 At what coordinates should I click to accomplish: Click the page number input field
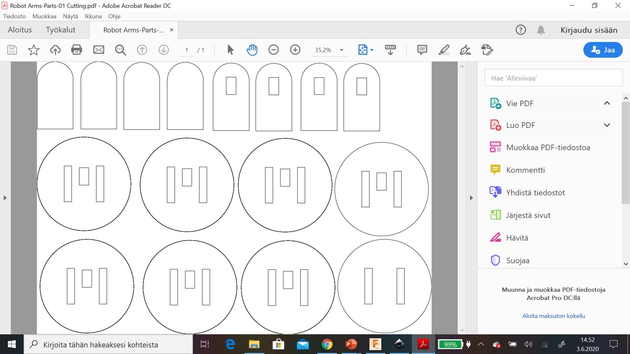(187, 50)
